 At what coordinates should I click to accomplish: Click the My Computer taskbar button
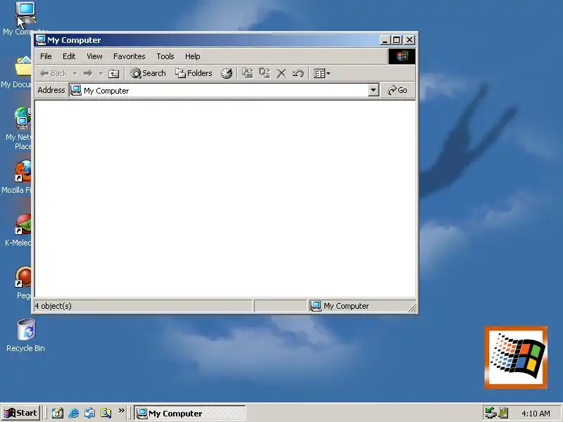pos(190,413)
